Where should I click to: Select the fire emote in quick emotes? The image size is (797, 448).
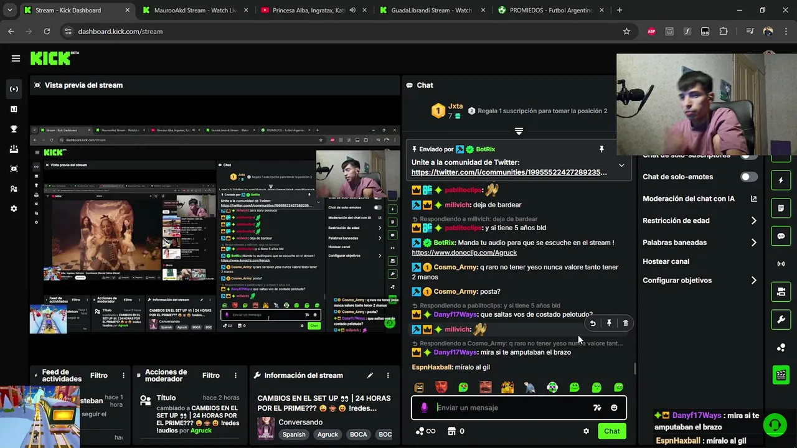507,388
